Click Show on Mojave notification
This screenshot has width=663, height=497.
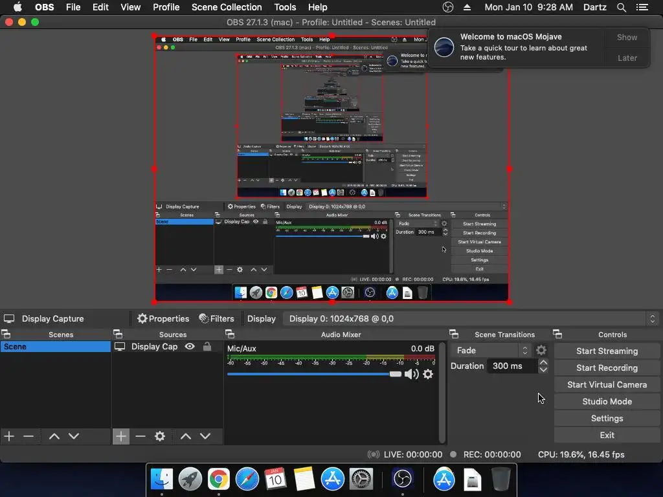pos(627,37)
